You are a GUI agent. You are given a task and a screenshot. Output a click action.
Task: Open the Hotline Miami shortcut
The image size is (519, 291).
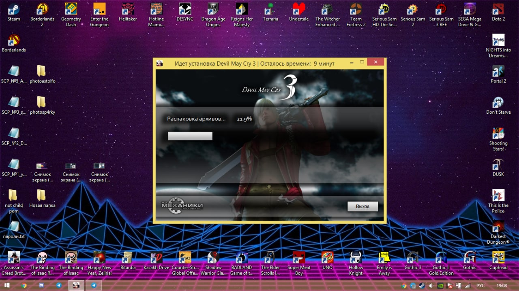pyautogui.click(x=157, y=15)
